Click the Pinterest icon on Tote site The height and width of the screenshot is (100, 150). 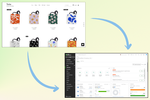tap(84, 26)
